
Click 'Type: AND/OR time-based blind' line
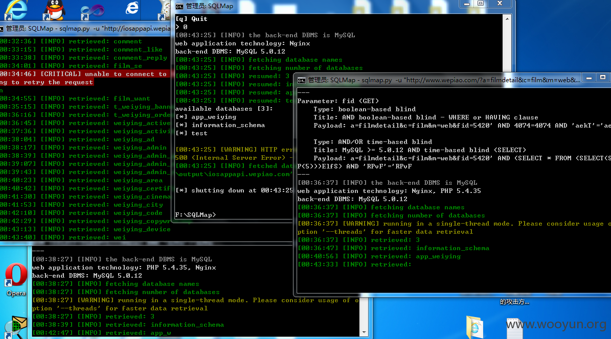[373, 141]
